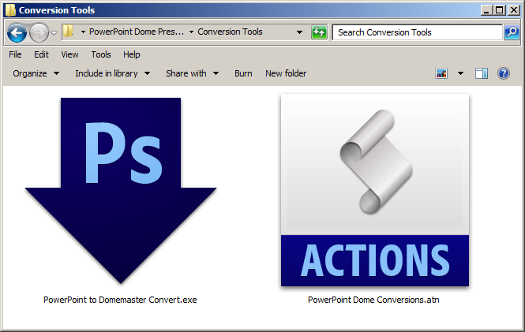
Task: Open the Help question mark icon
Action: tap(504, 73)
